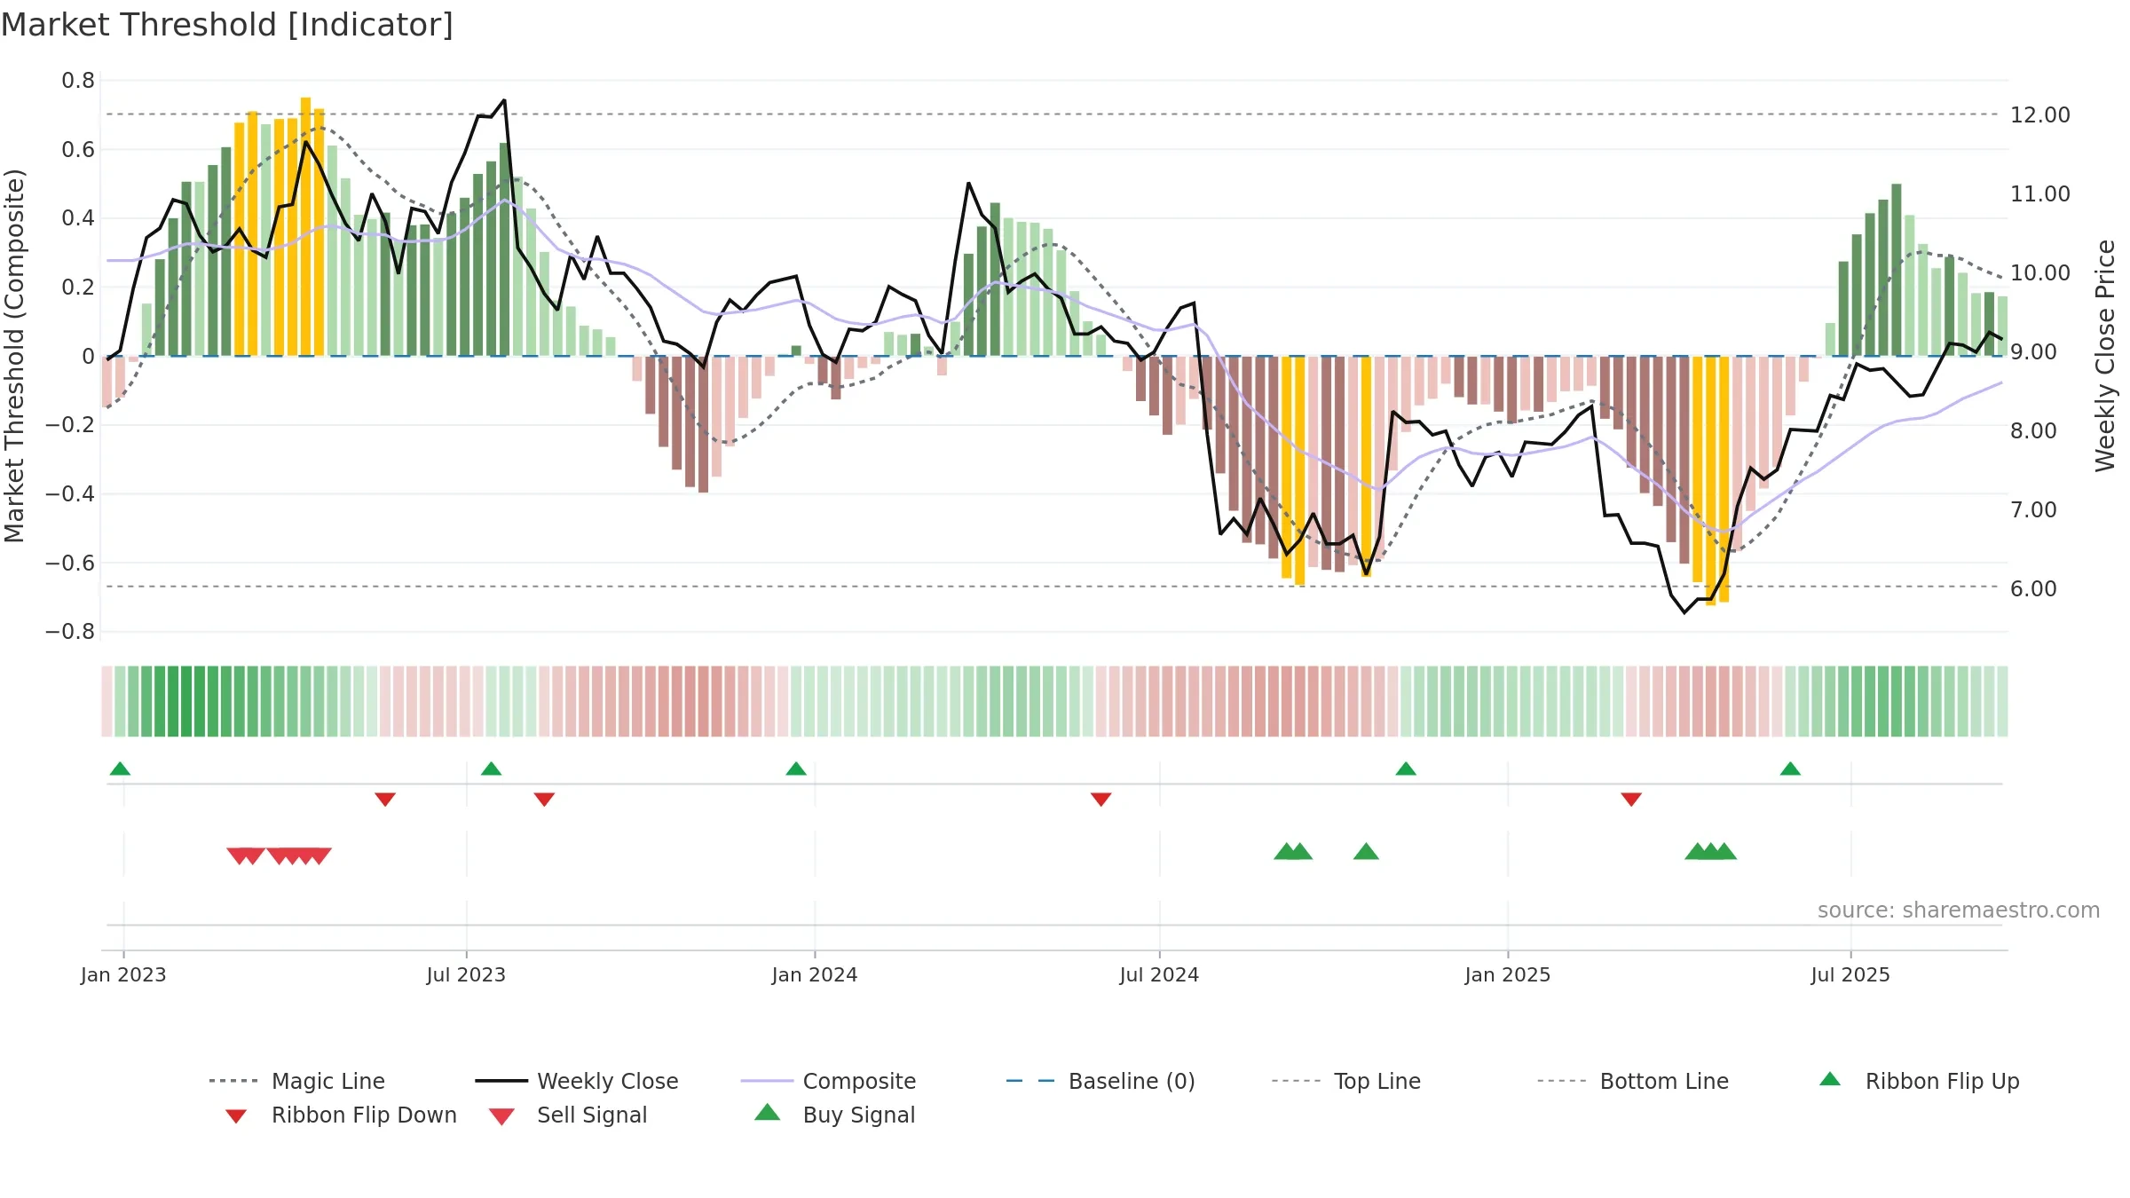
Task: Click the Jan 2023 x-axis label
Action: 123,974
